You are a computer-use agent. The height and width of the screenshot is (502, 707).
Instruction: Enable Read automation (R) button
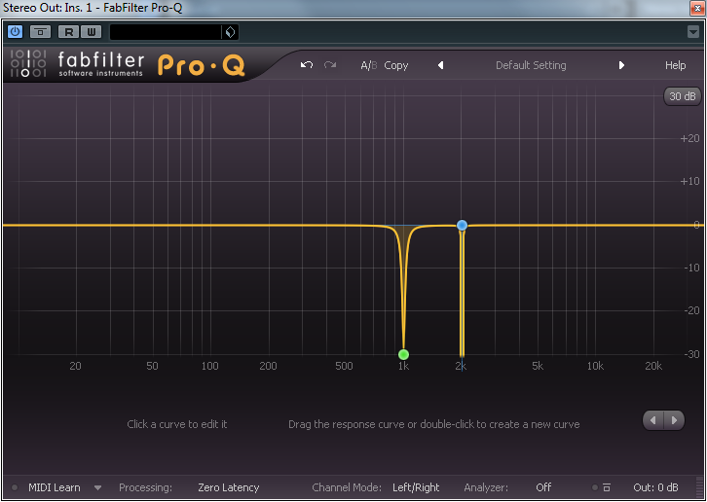point(68,31)
